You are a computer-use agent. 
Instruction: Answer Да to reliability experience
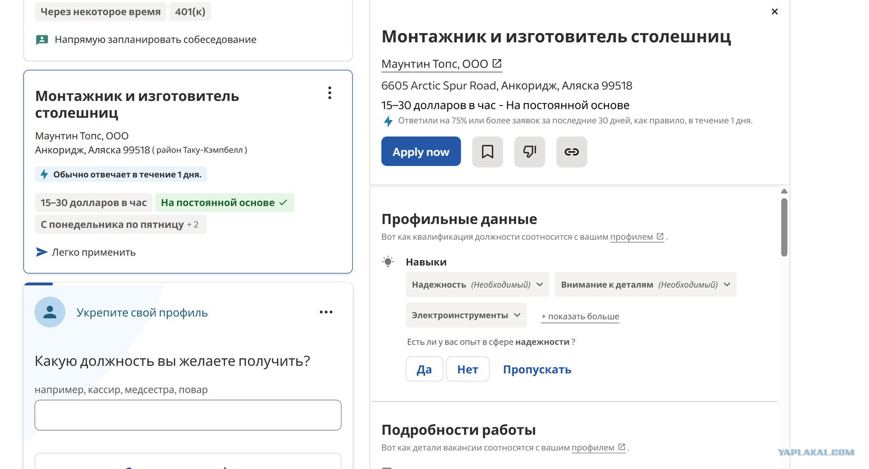(x=424, y=369)
